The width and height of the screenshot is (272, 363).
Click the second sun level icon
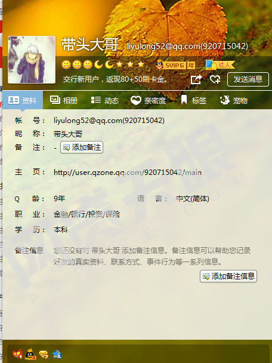point(77,64)
